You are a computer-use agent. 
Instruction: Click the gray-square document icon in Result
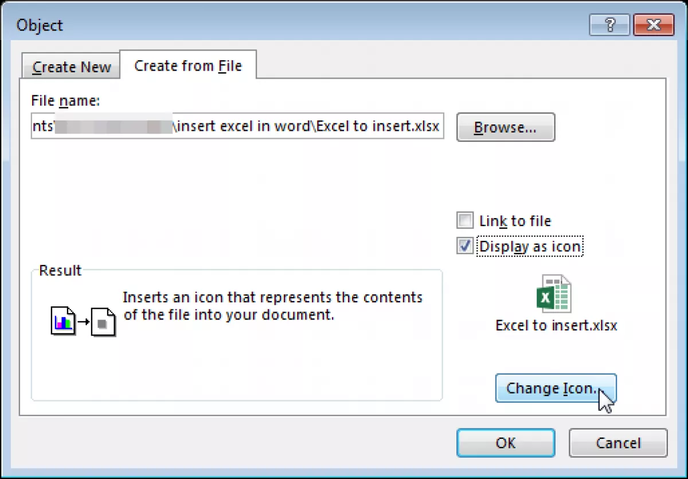[103, 322]
